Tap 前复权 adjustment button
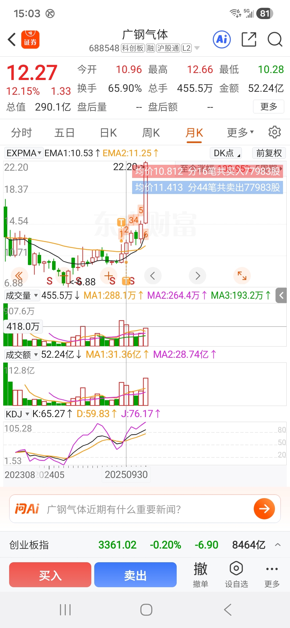Image resolution: width=290 pixels, height=628 pixels. [269, 153]
